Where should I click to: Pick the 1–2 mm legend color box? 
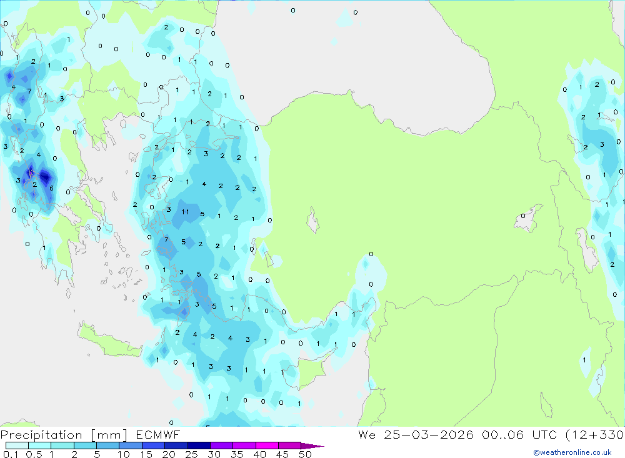[x=62, y=446]
